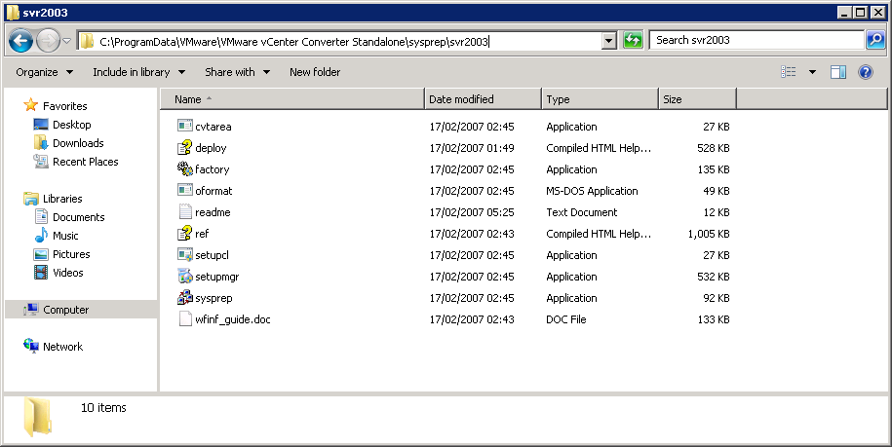Select the factory application icon

click(185, 169)
